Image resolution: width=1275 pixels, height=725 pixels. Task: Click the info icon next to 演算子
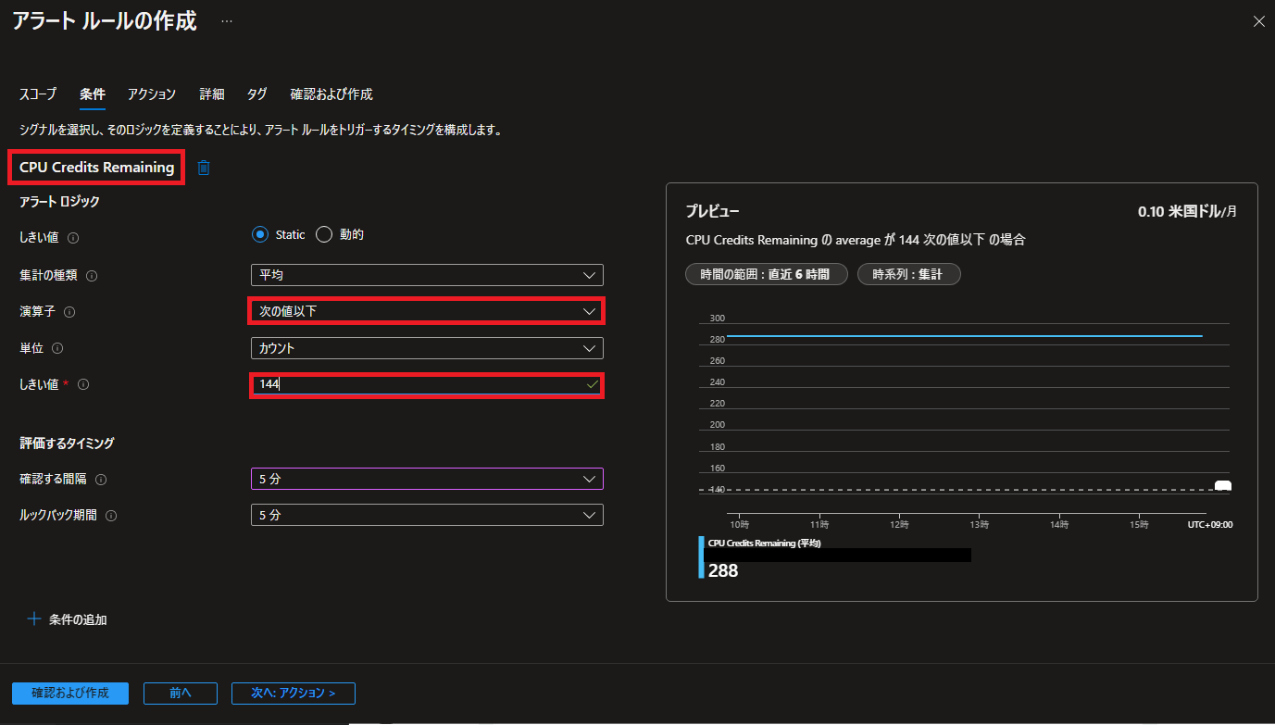click(69, 312)
